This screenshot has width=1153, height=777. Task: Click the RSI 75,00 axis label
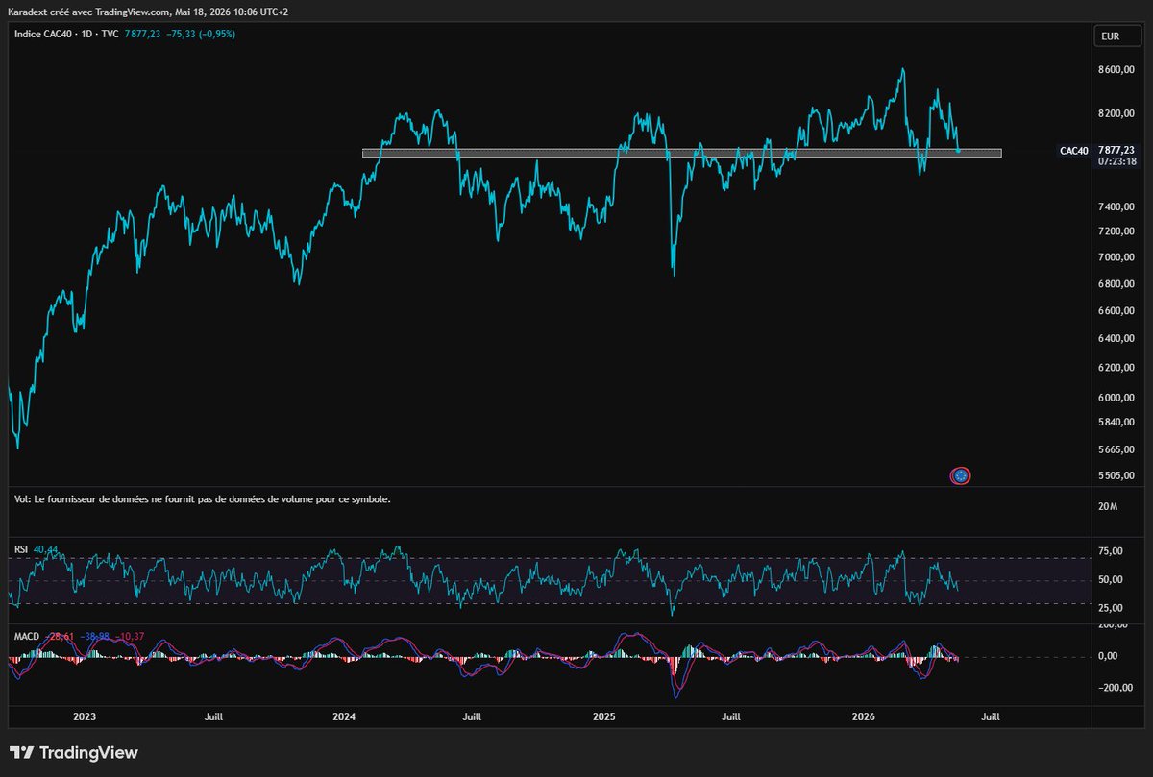(x=1111, y=551)
